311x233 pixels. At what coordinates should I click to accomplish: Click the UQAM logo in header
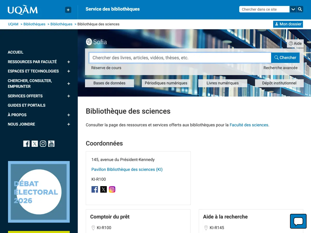(23, 10)
